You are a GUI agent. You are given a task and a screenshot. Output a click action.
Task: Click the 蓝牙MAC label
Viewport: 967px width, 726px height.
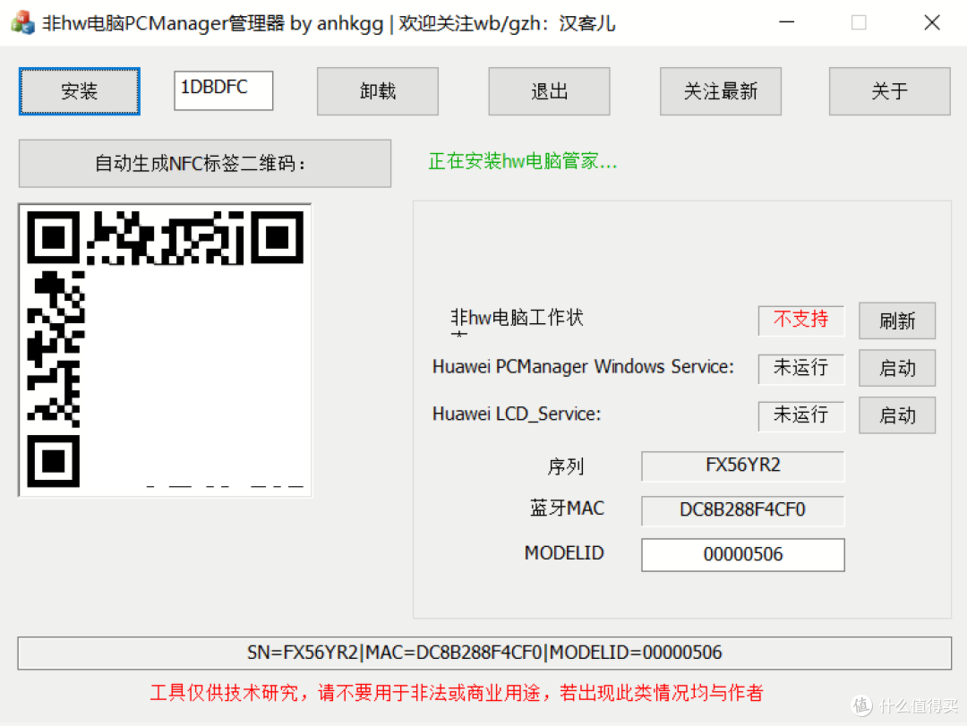pyautogui.click(x=568, y=508)
